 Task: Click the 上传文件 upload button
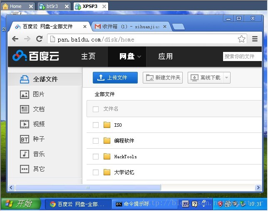(x=115, y=78)
